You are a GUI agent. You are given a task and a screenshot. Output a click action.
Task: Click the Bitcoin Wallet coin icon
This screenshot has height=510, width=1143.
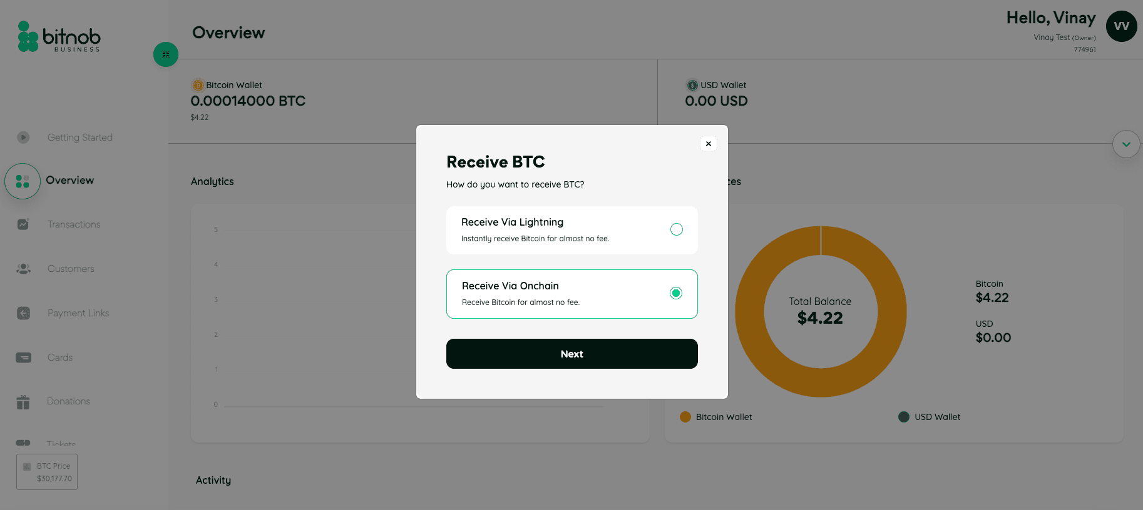198,85
